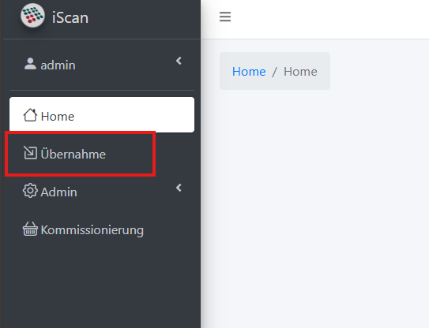Select the Home sidebar menu item
The image size is (429, 328).
(x=102, y=114)
